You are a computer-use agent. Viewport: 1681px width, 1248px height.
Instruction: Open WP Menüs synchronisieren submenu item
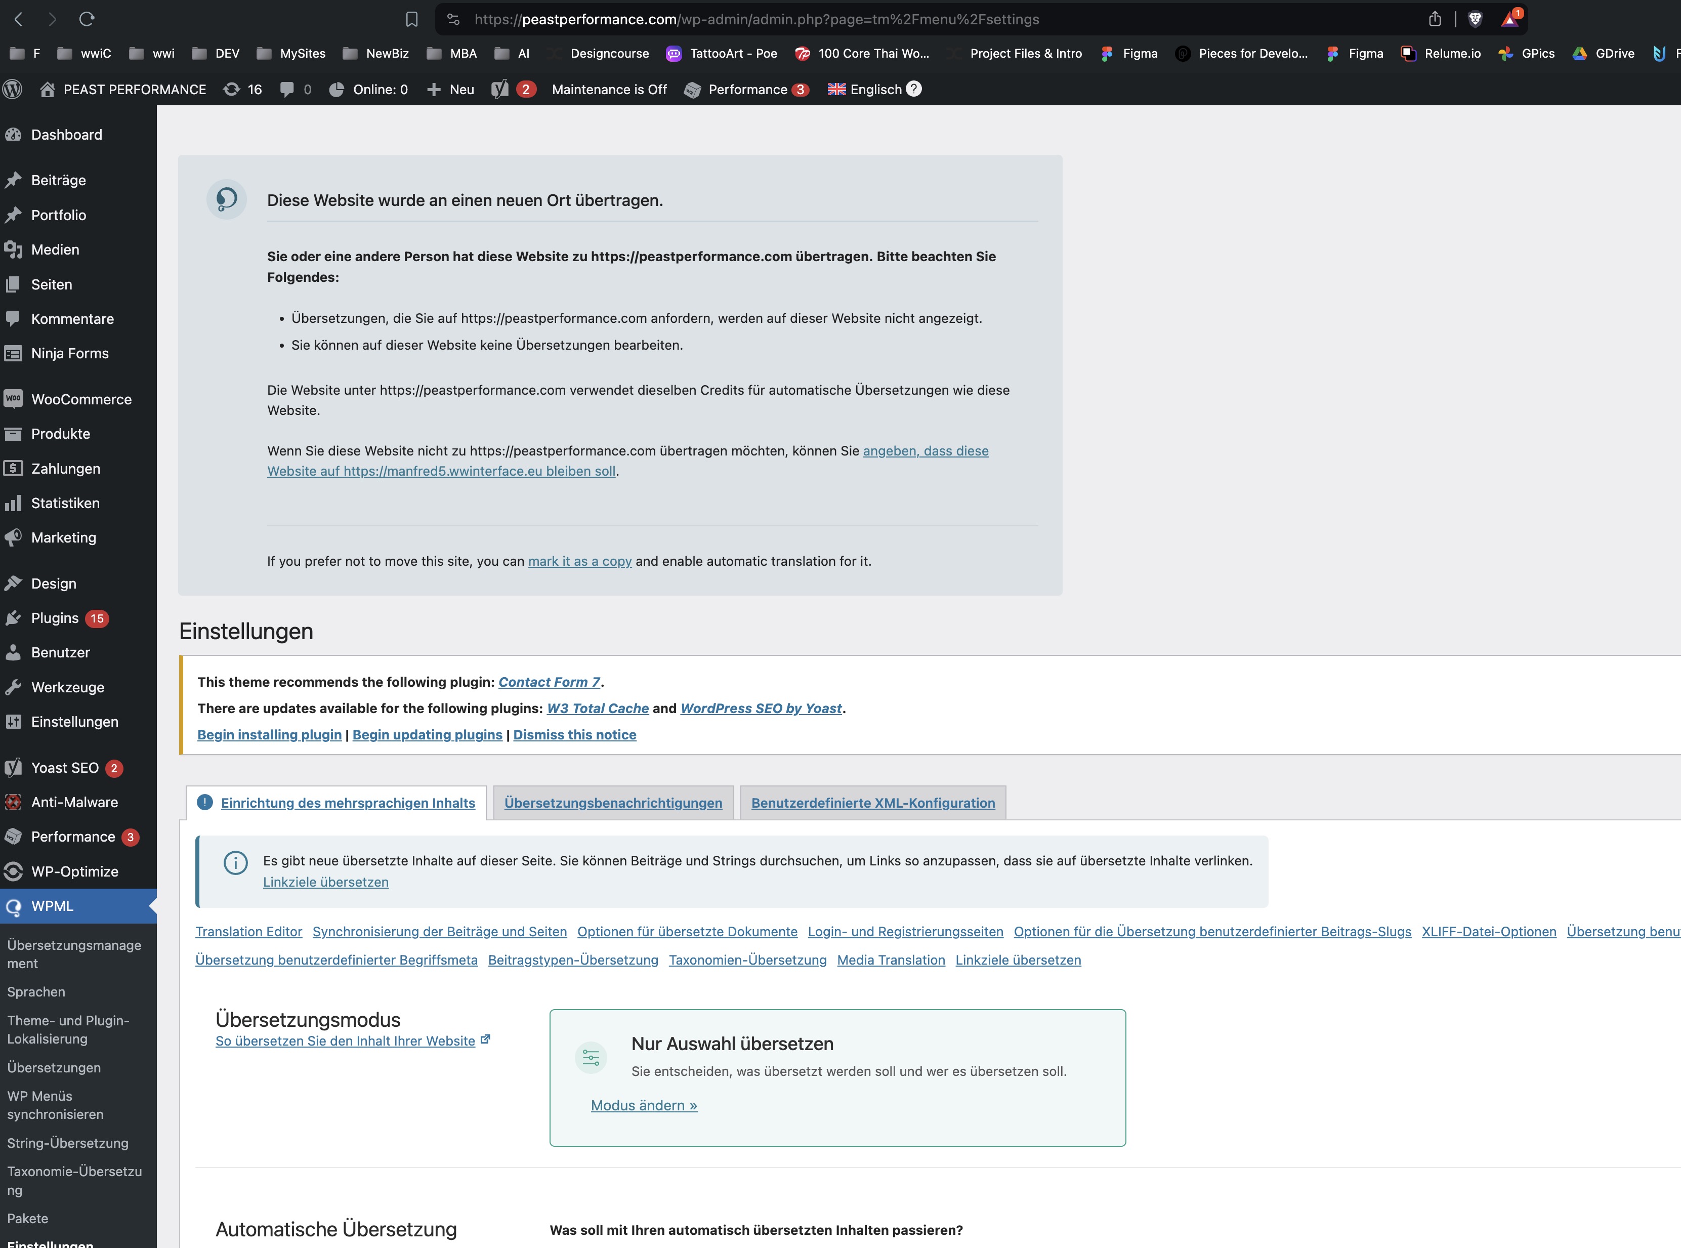[x=55, y=1105]
